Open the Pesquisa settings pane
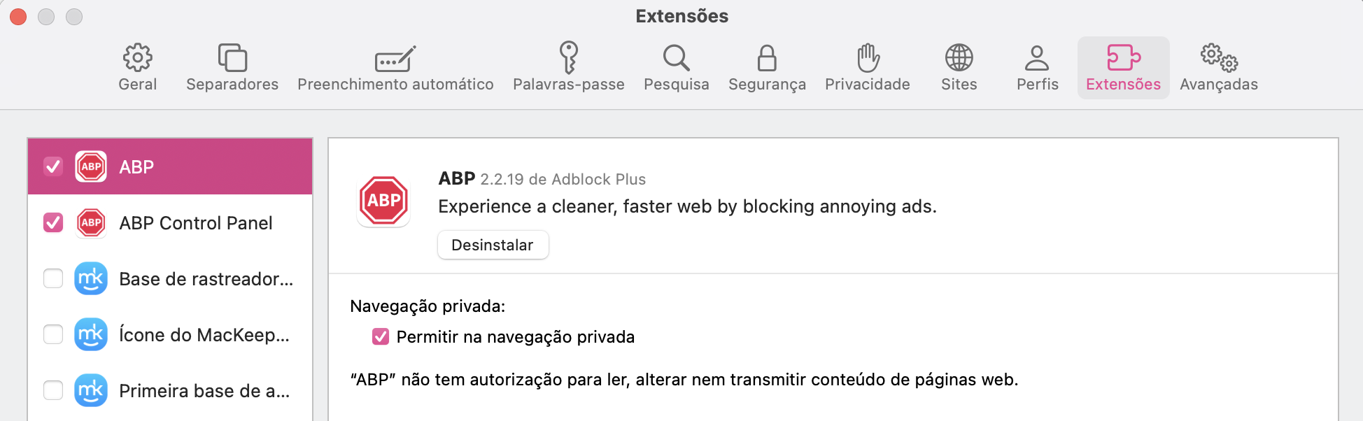 click(x=676, y=66)
